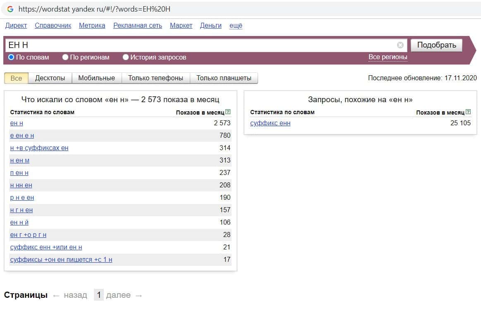Screen dimensions: 481x316
Task: Open the 'Все регионы' region selector
Action: point(388,57)
